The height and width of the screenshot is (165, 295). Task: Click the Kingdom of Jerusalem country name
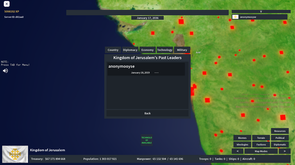(47, 150)
